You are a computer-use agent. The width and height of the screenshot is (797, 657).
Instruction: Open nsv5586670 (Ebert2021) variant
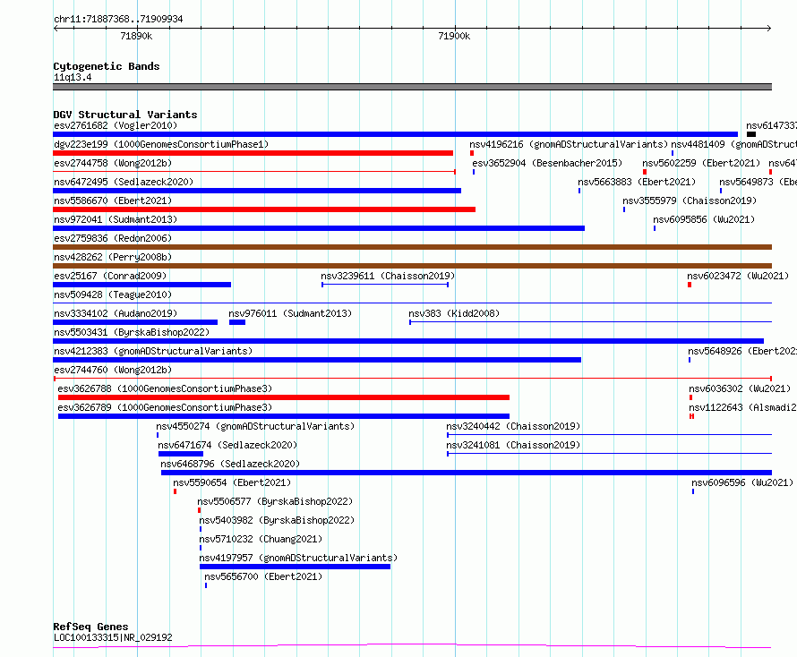[113, 201]
